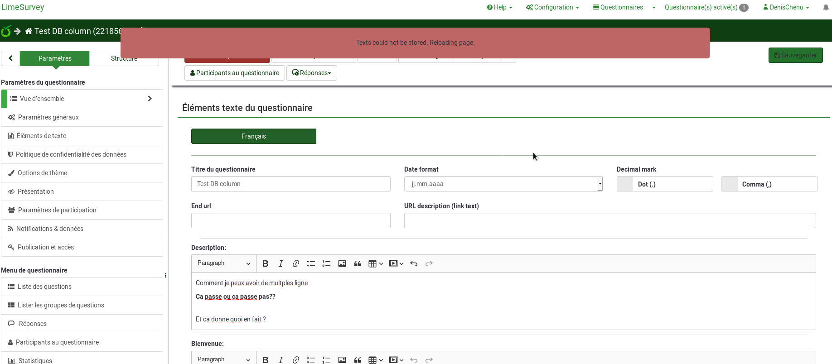Open notifications bell icon

tap(826, 7)
